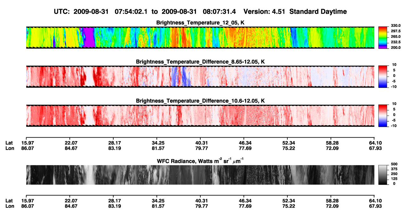This screenshot has height=213, width=416.
Task: Click the 'UTC:' label in the header
Action: click(62, 11)
